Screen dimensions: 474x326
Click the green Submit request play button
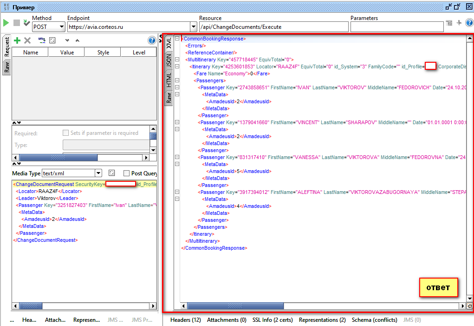6,23
